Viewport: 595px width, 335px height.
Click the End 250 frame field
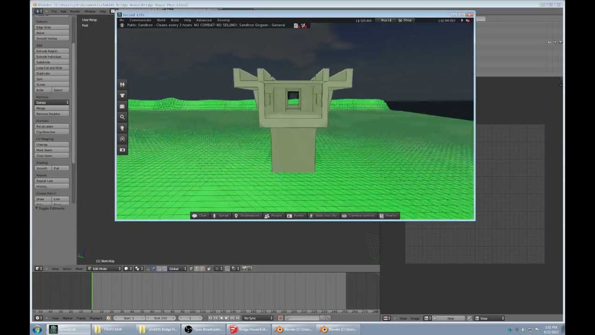click(x=161, y=318)
